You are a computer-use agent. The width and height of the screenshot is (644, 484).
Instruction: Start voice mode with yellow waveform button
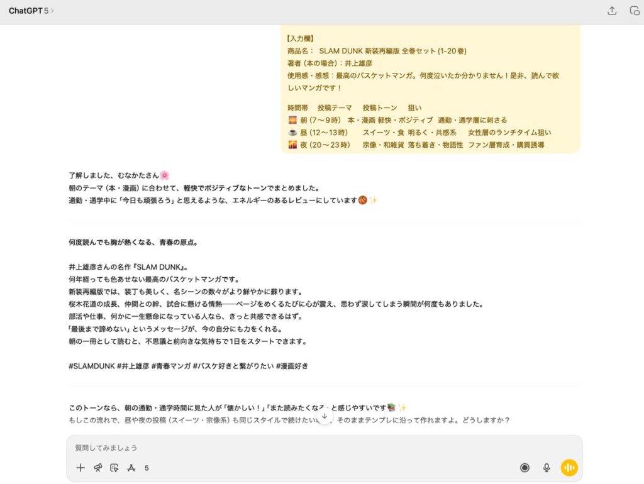pos(569,468)
